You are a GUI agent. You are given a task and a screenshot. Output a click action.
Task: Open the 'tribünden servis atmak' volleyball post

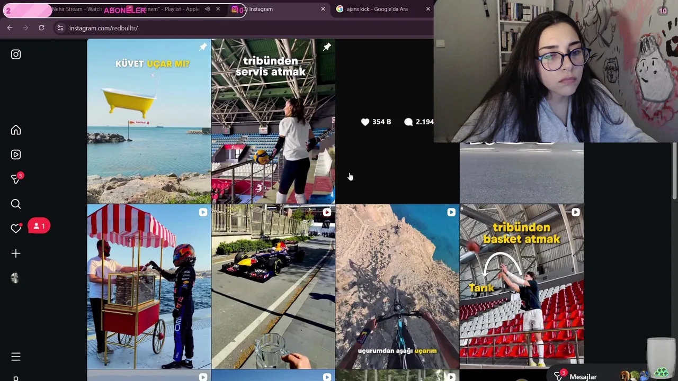click(x=273, y=121)
